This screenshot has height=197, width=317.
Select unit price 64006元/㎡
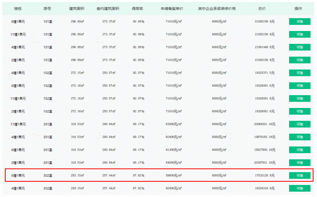point(174,163)
